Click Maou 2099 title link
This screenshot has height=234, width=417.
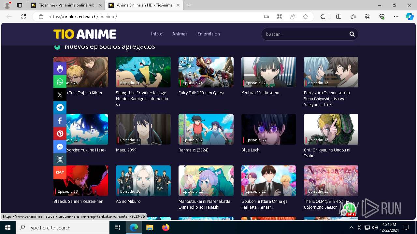[126, 150]
